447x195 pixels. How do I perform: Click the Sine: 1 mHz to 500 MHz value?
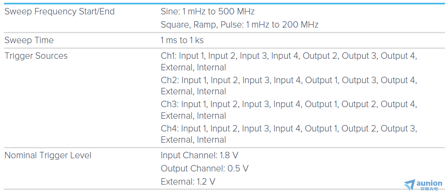[x=208, y=12]
